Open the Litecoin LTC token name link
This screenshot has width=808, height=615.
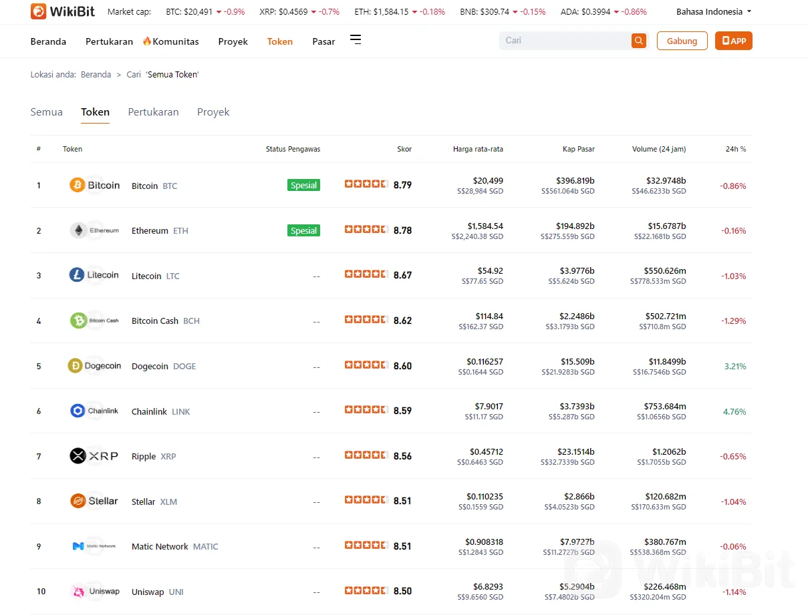point(156,276)
